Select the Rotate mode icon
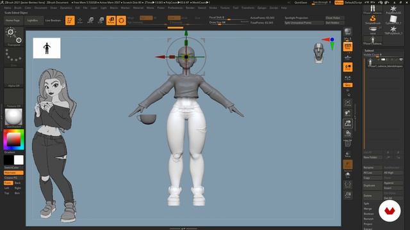Screen dimensions: 410x230 coord(111,20)
